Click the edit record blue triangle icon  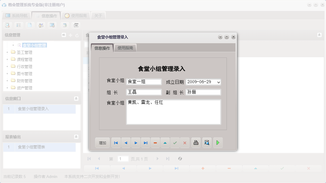pos(165,142)
